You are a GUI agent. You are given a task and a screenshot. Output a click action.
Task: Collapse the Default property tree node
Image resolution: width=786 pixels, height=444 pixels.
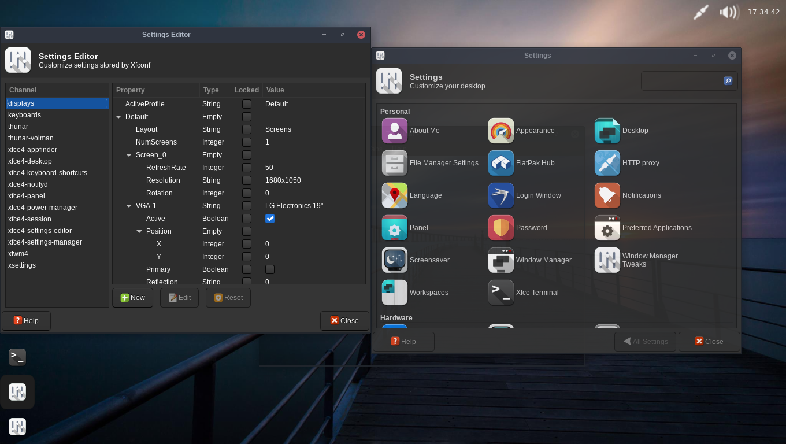point(118,117)
